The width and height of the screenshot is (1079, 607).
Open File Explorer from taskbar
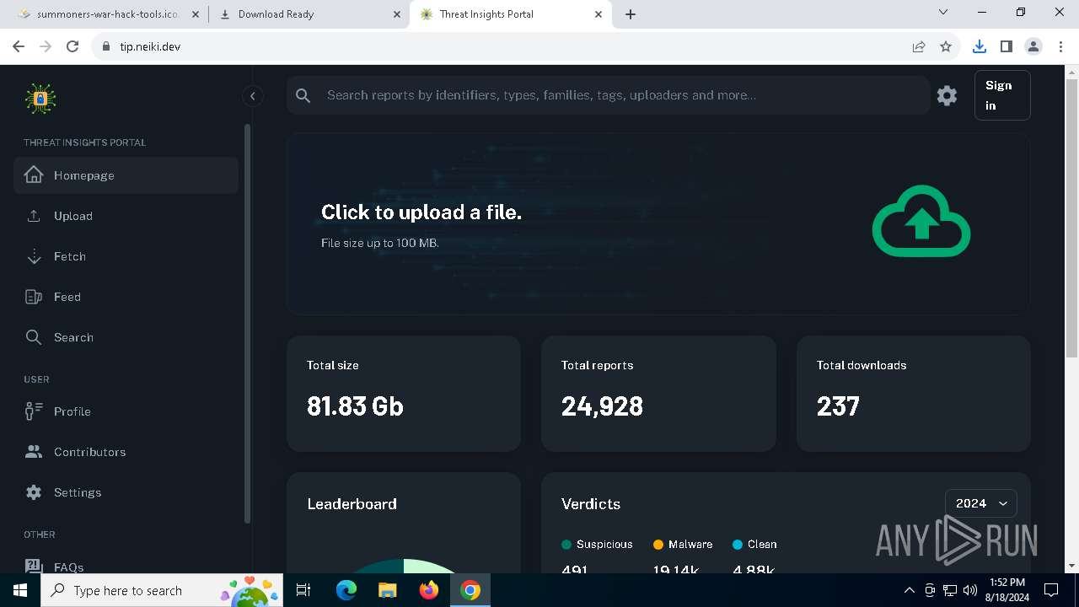[x=387, y=590]
